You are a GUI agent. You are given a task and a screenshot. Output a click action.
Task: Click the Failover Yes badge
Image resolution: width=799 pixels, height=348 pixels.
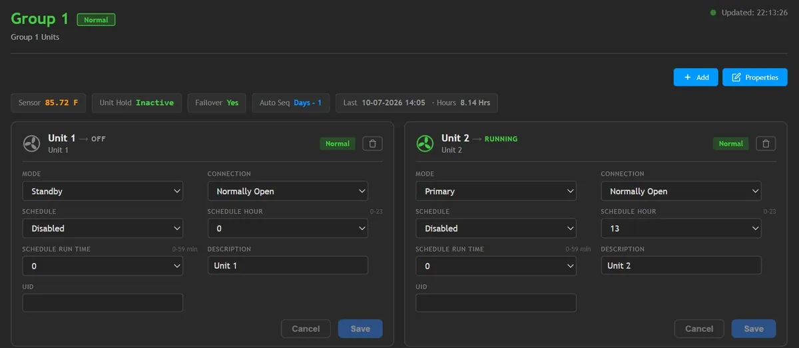pos(216,102)
